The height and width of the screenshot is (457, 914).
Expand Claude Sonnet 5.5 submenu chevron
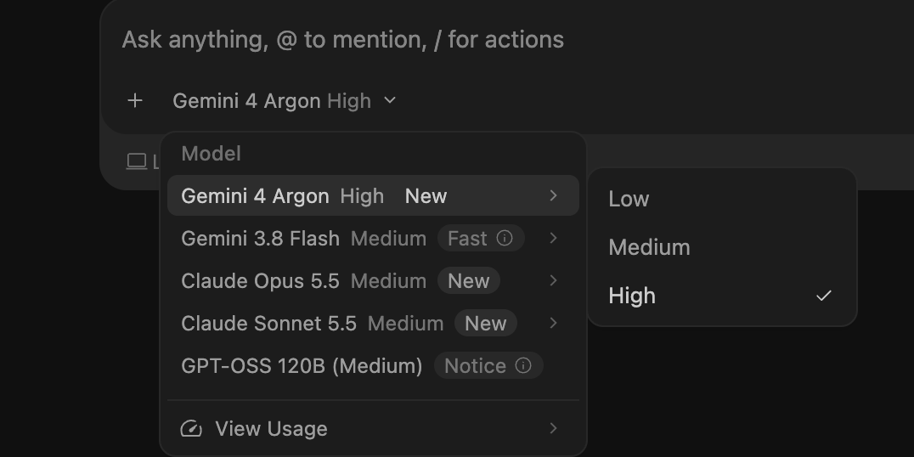tap(553, 324)
